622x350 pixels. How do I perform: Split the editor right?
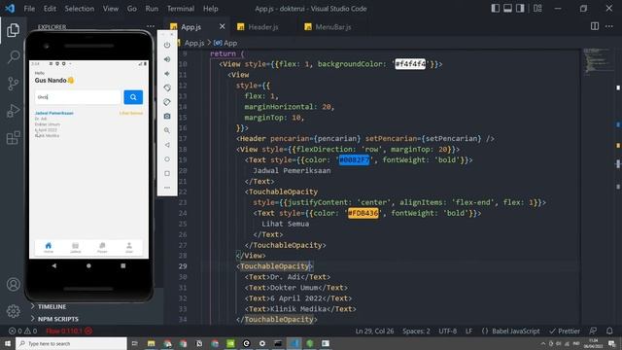[595, 26]
